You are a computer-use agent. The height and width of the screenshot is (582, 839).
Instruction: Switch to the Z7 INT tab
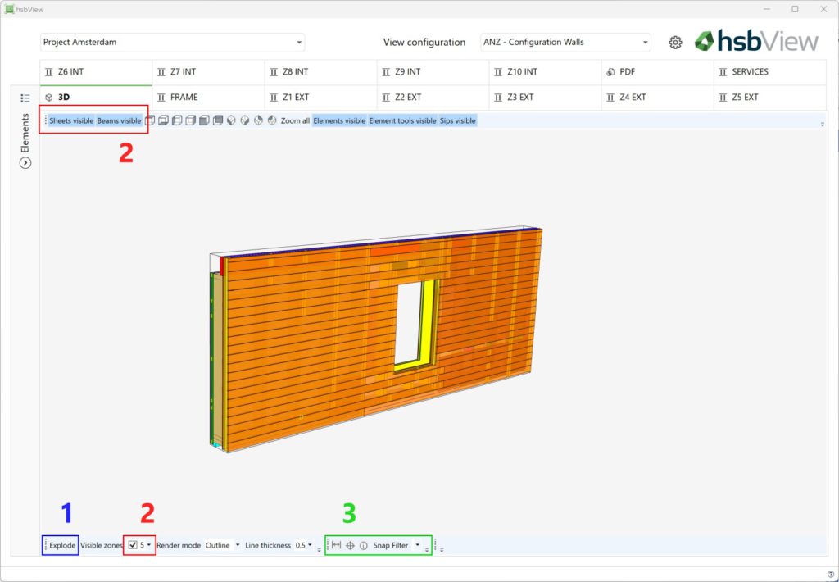(x=209, y=72)
